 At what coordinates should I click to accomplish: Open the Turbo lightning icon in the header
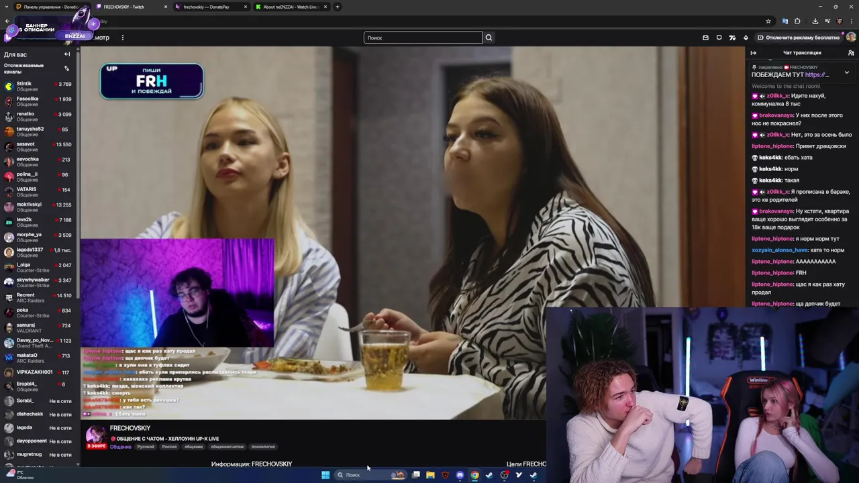[x=732, y=38]
